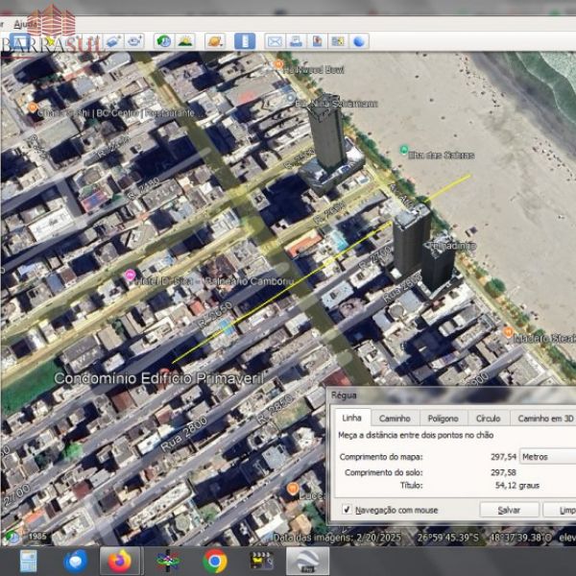
Task: Select the Polígono tab
Action: [443, 419]
